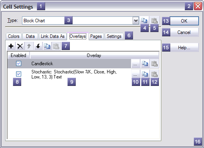Copy overlays using the overlay toolbar copy icon
The image size is (204, 148).
click(47, 46)
